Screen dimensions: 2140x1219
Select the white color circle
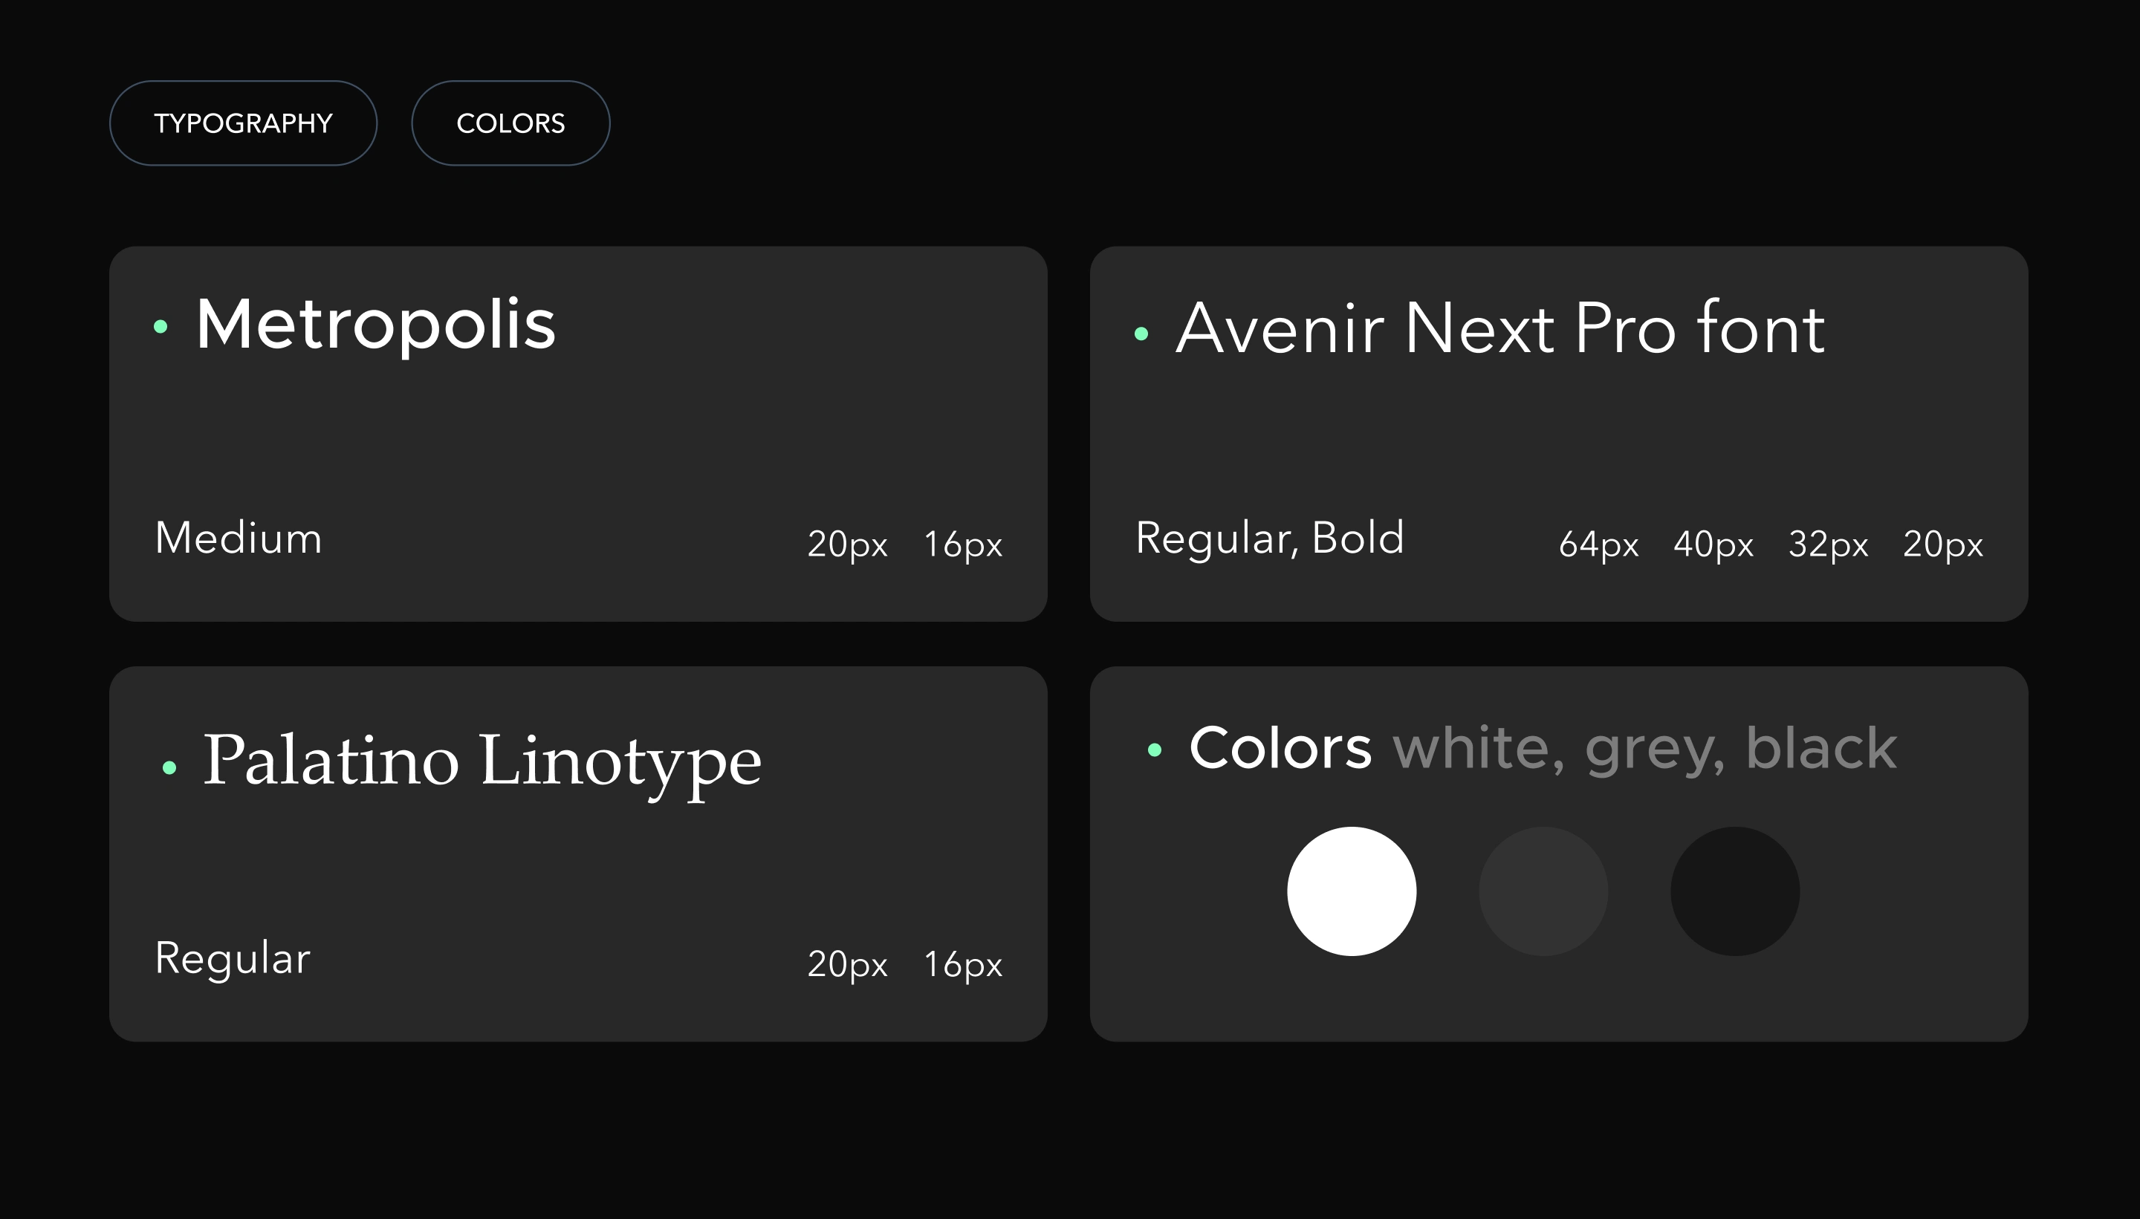1352,891
